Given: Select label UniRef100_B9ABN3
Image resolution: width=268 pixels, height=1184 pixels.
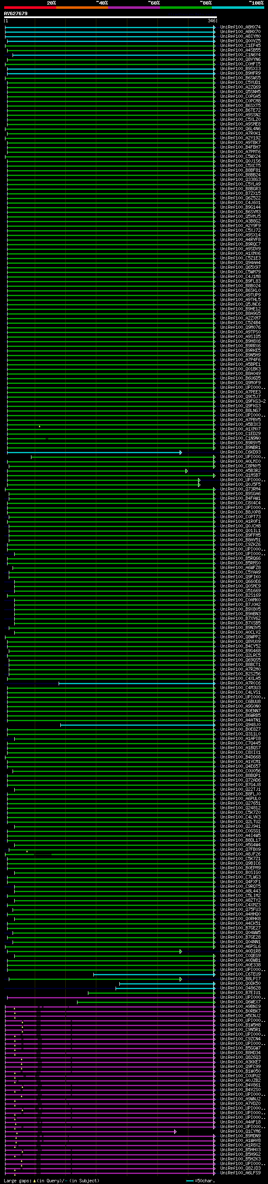Looking at the screenshot, I should (x=240, y=614).
